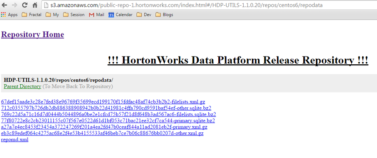Viewport: 377px width, 158px height.
Task: Download the 77f80722 primary.sqlite.bz2 file
Action: (108, 120)
